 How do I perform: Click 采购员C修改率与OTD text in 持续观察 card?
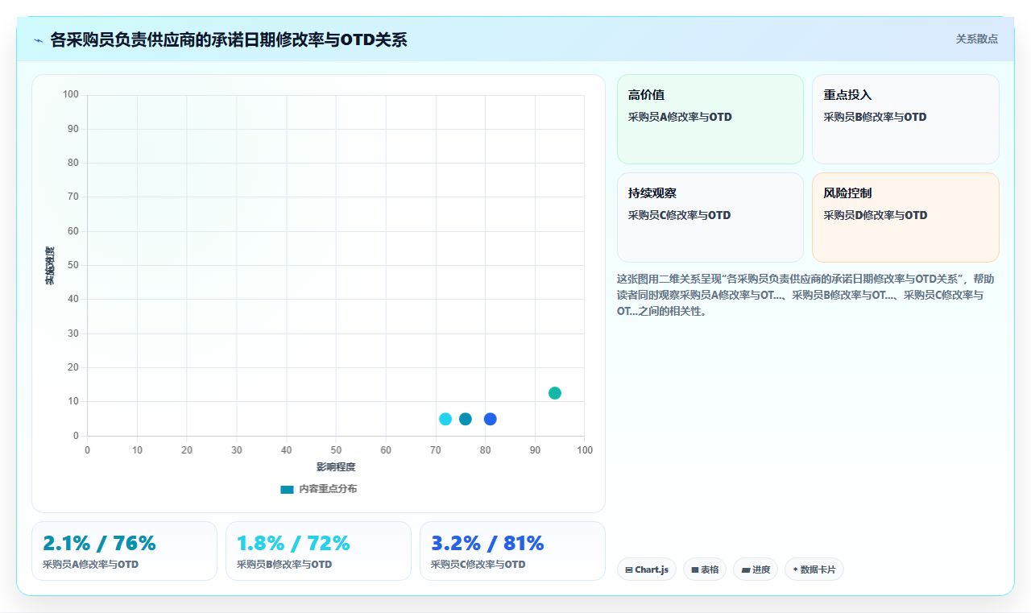click(x=679, y=215)
